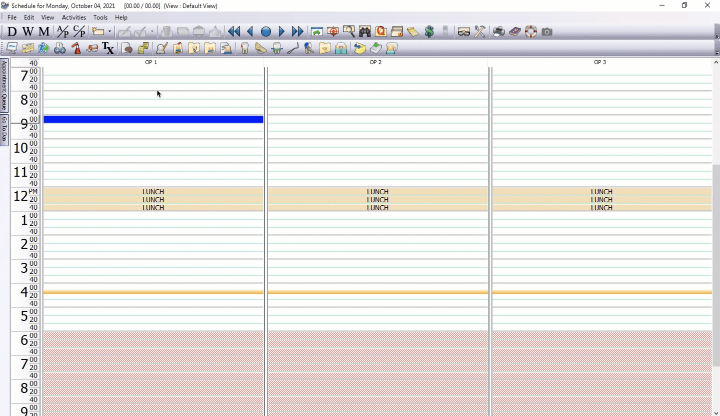Open the Tools menu
720x416 pixels.
pyautogui.click(x=100, y=18)
